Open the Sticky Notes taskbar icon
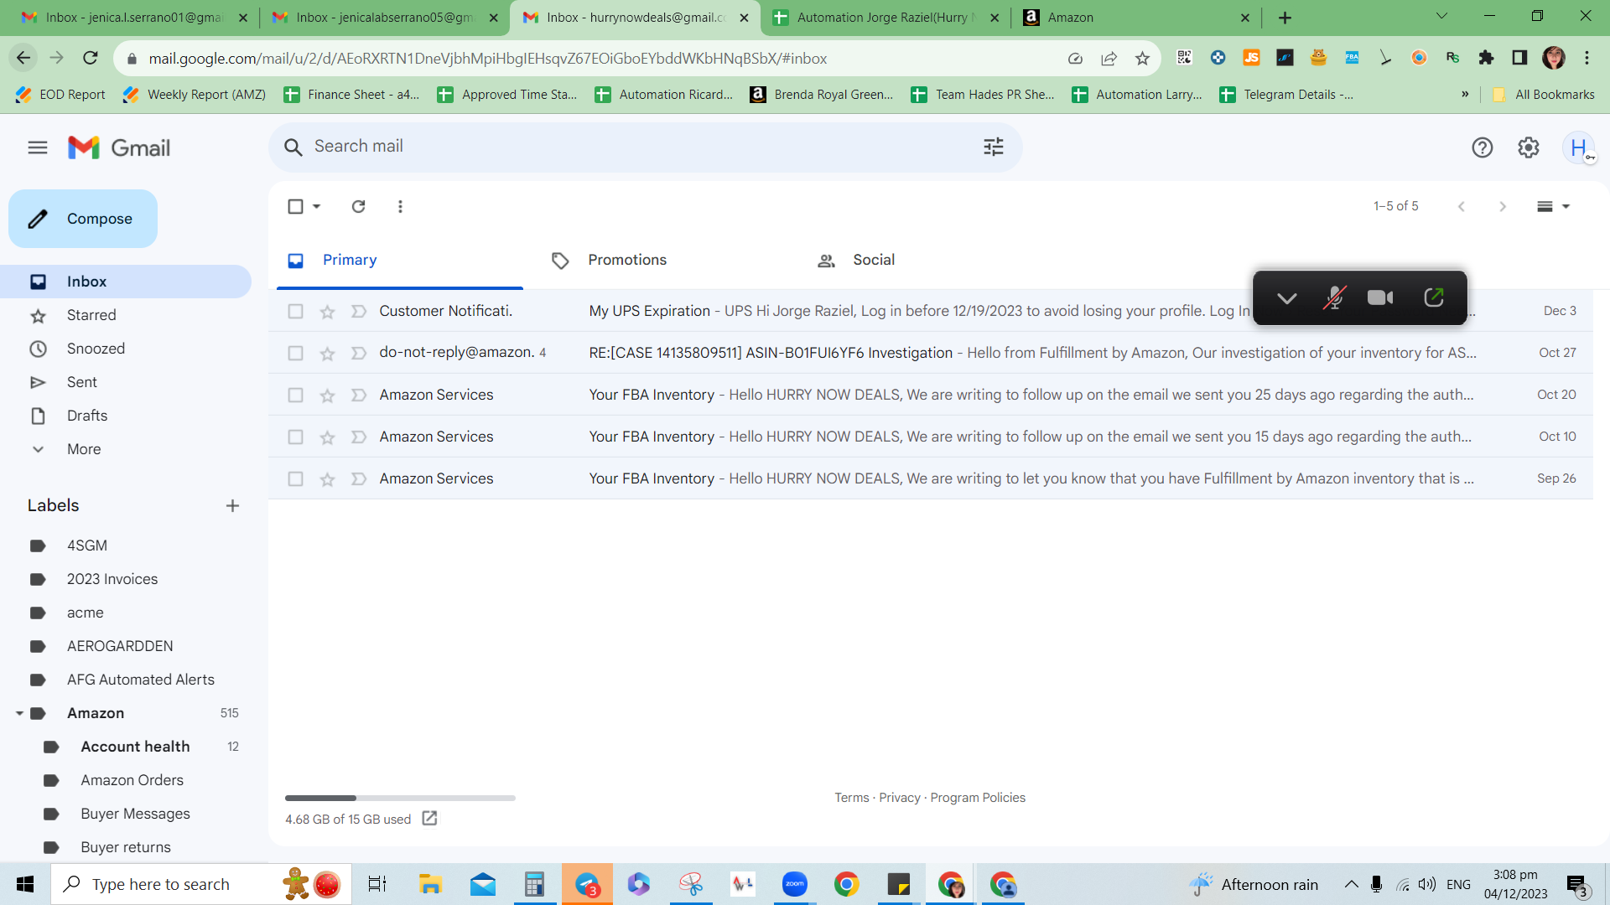 coord(898,884)
